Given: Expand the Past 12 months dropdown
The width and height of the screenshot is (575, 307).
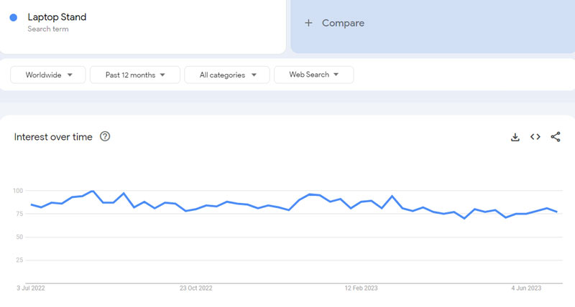Looking at the screenshot, I should click(x=135, y=75).
